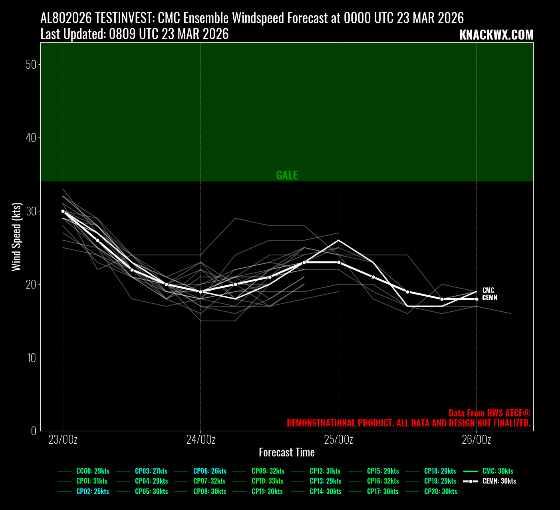
Task: Click the Wind Speed (kts) axis title
Action: pyautogui.click(x=16, y=237)
